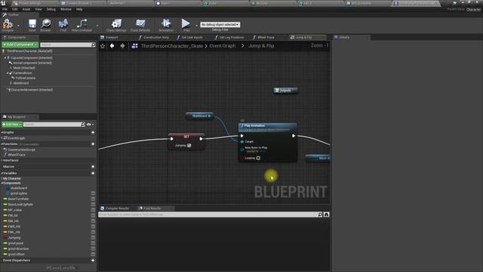Click the My Blueprint search magnifier icon
Viewport: 483px width, 272px height.
click(x=83, y=124)
